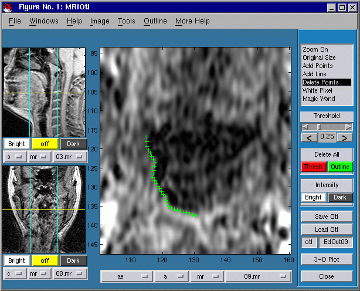Click the Intensity label button
The height and width of the screenshot is (291, 360).
[x=327, y=185]
